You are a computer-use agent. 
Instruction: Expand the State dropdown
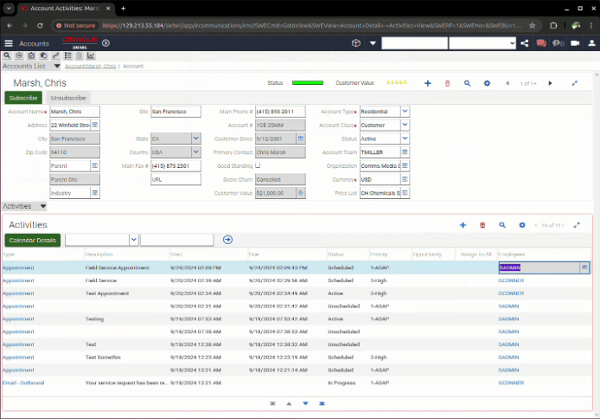pos(196,139)
